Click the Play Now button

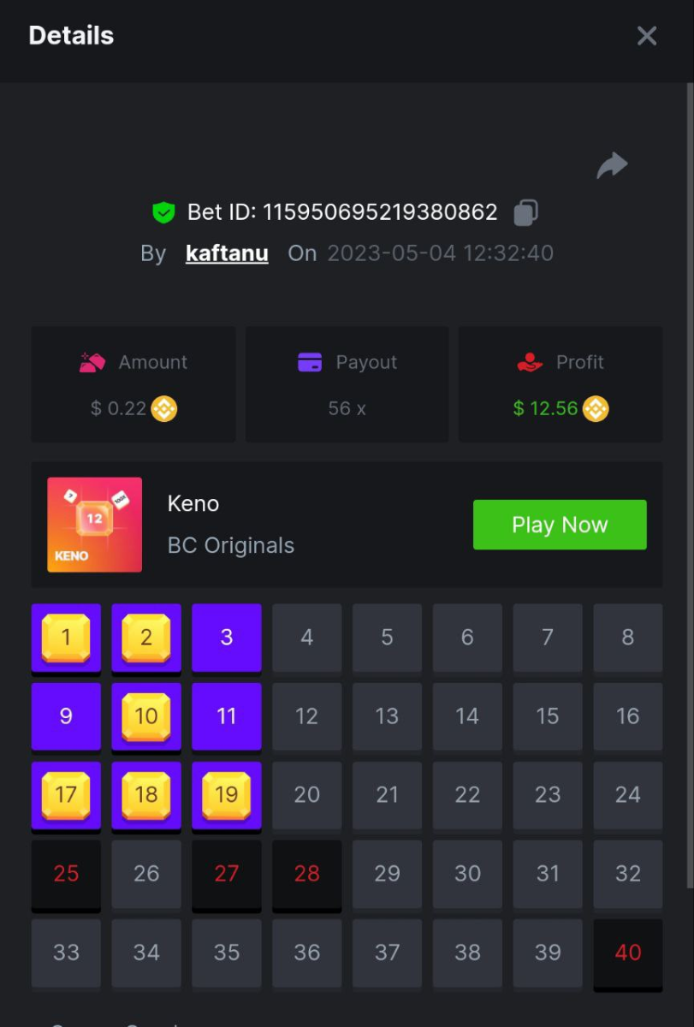click(x=560, y=525)
